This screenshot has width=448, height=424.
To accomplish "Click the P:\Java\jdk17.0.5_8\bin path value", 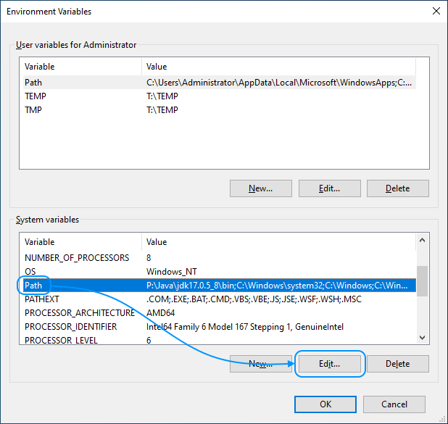I will (277, 285).
